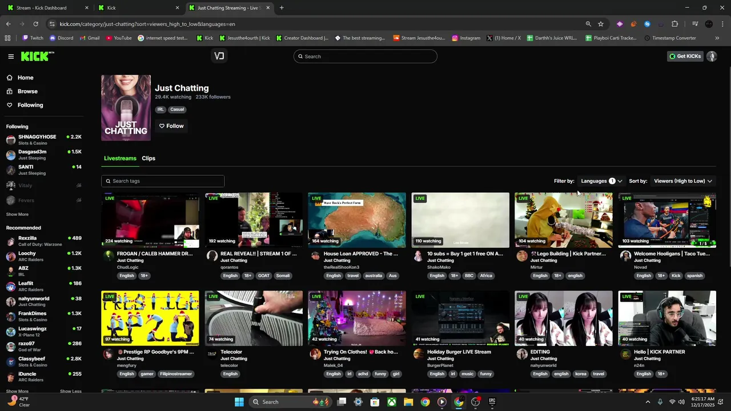This screenshot has height=411, width=731.
Task: Open the Languages filter dropdown
Action: coord(601,181)
